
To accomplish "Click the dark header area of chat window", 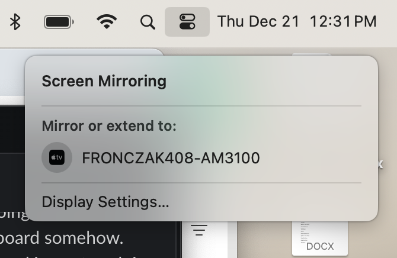I will tap(12, 127).
